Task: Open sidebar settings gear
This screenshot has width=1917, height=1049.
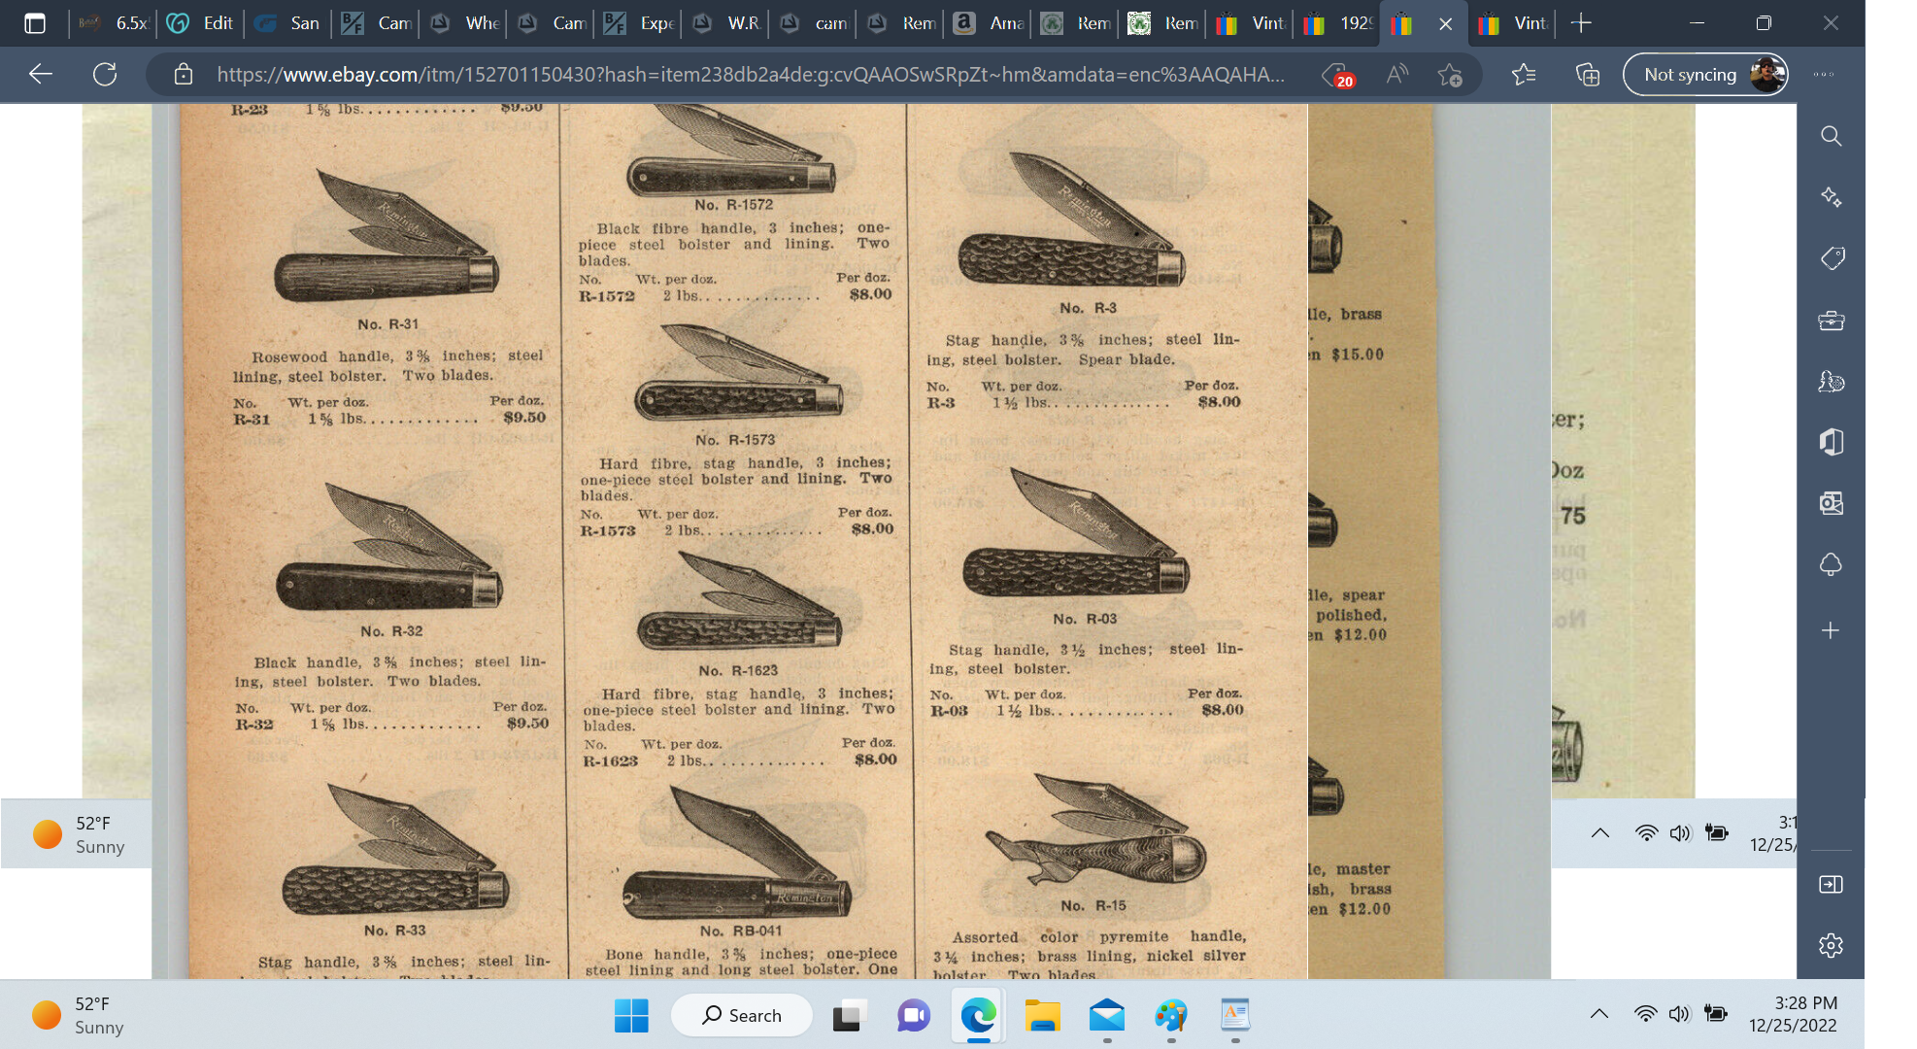Action: (x=1831, y=945)
